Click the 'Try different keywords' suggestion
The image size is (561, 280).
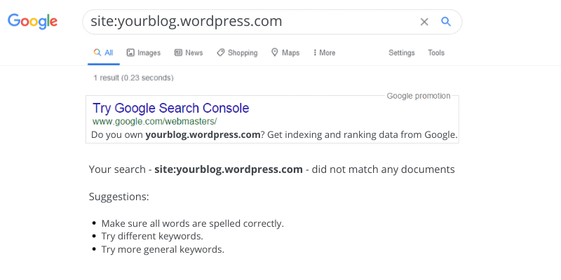click(x=152, y=236)
